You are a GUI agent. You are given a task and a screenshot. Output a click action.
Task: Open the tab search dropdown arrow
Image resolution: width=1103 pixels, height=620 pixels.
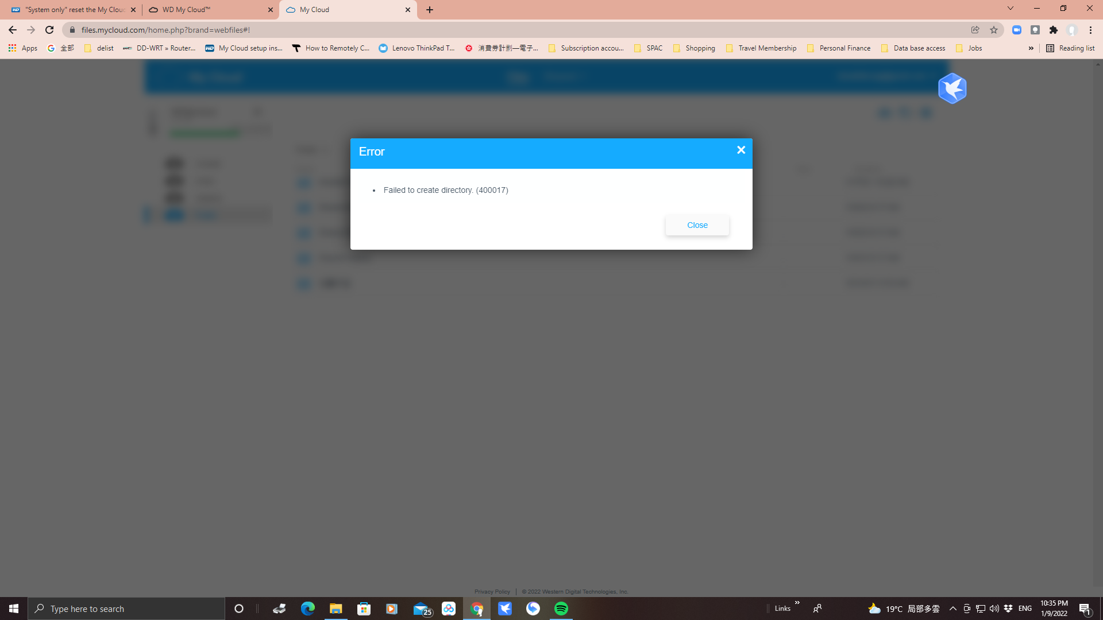[x=1010, y=9]
